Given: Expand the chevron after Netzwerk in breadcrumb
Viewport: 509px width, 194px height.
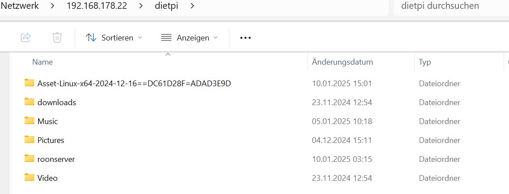Looking at the screenshot, I should [x=53, y=6].
